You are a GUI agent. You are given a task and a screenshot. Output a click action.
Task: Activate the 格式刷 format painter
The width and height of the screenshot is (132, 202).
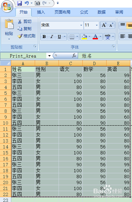coord(26,36)
